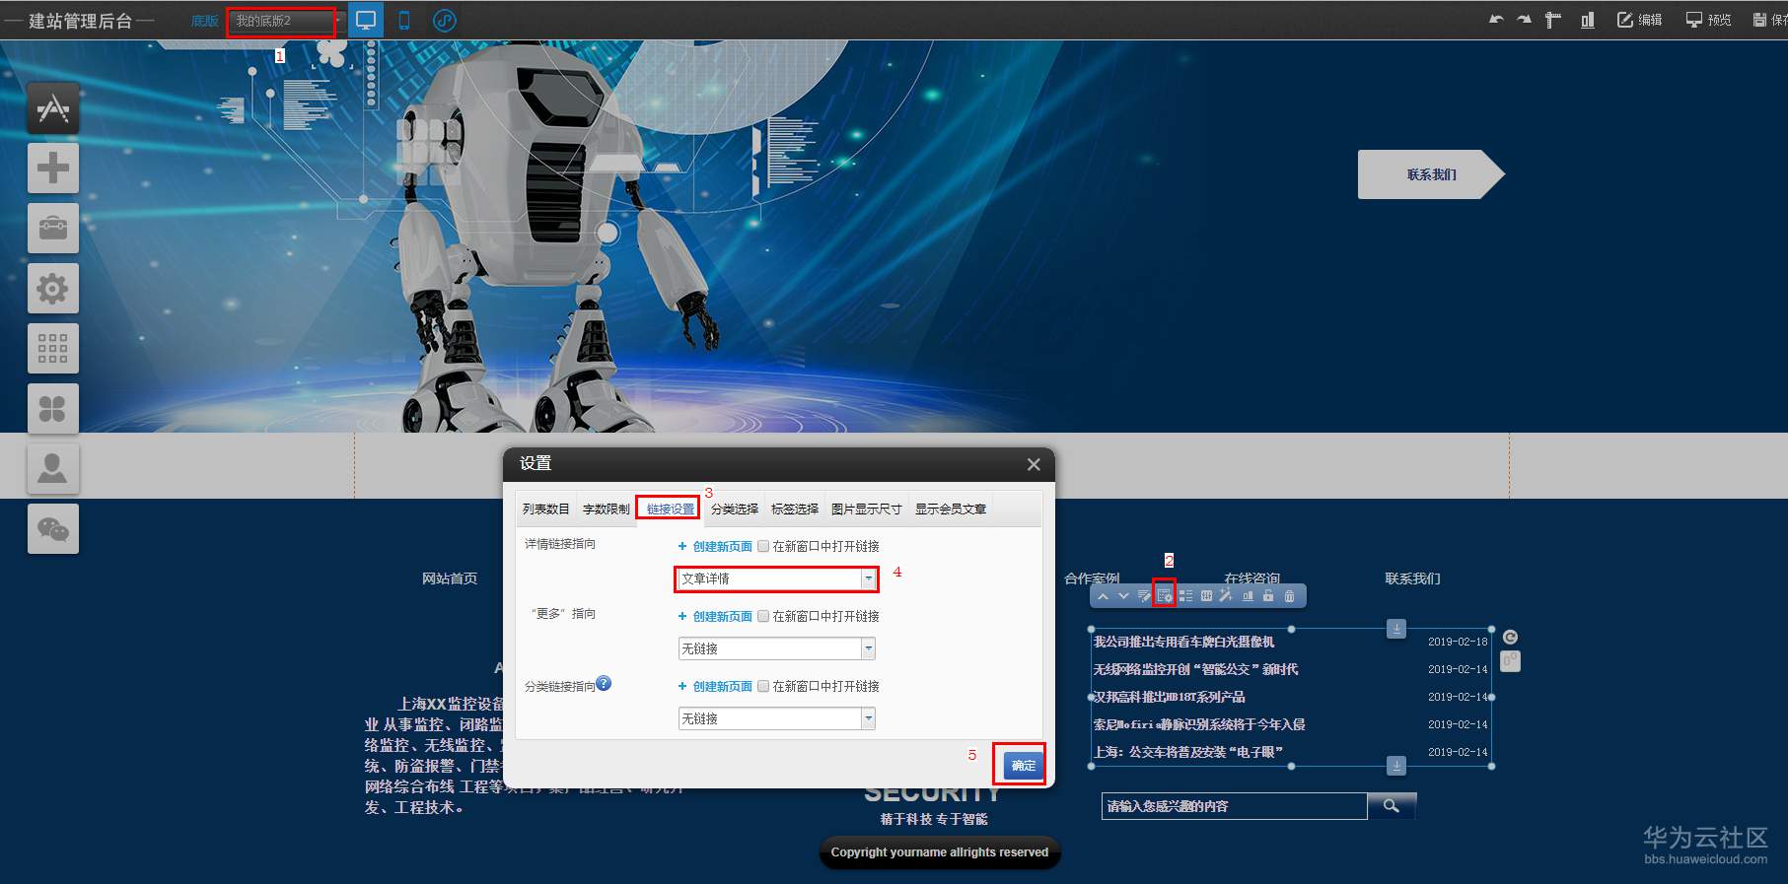The image size is (1788, 884).
Task: Switch to the 图片显示尺寸 tab
Action: click(x=867, y=509)
